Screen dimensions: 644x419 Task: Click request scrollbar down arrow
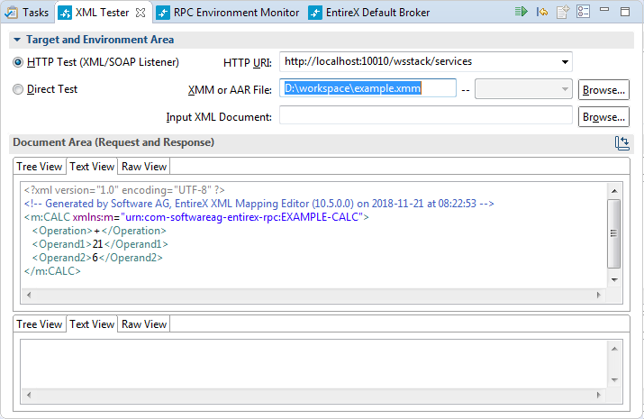tap(614, 280)
